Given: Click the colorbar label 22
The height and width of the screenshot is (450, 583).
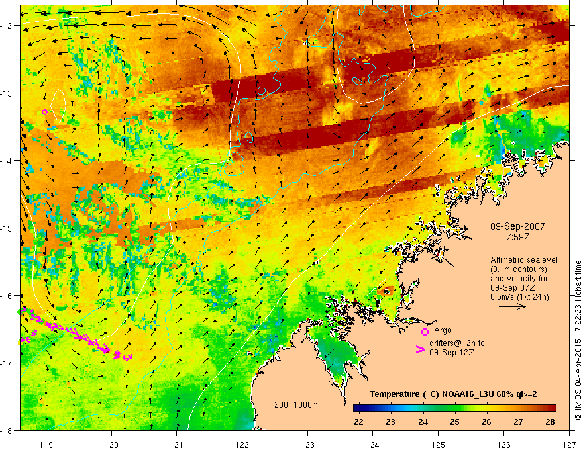Looking at the screenshot, I should point(358,422).
